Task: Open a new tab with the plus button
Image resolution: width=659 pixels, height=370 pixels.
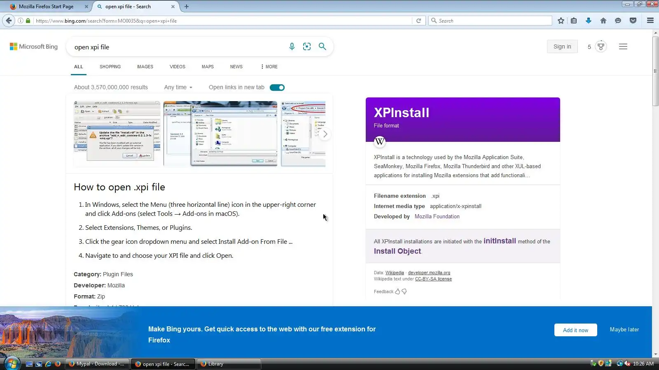Action: [x=187, y=7]
